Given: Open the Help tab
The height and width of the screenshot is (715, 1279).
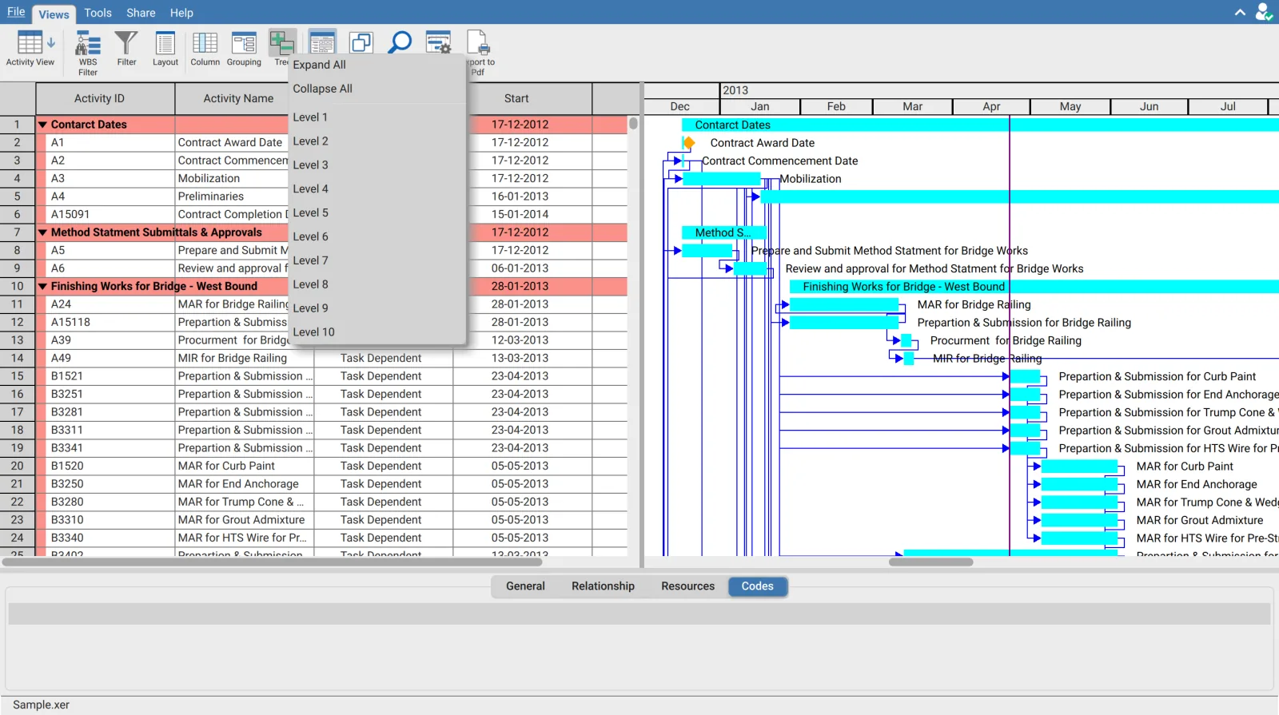Looking at the screenshot, I should point(181,13).
